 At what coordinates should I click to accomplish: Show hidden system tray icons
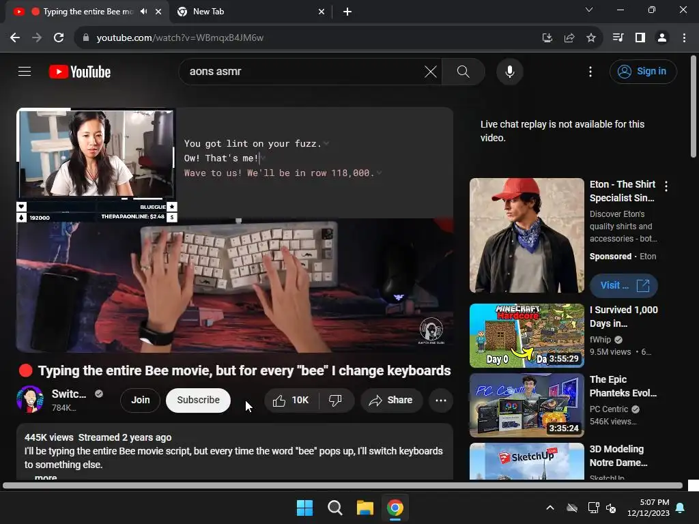pos(550,508)
